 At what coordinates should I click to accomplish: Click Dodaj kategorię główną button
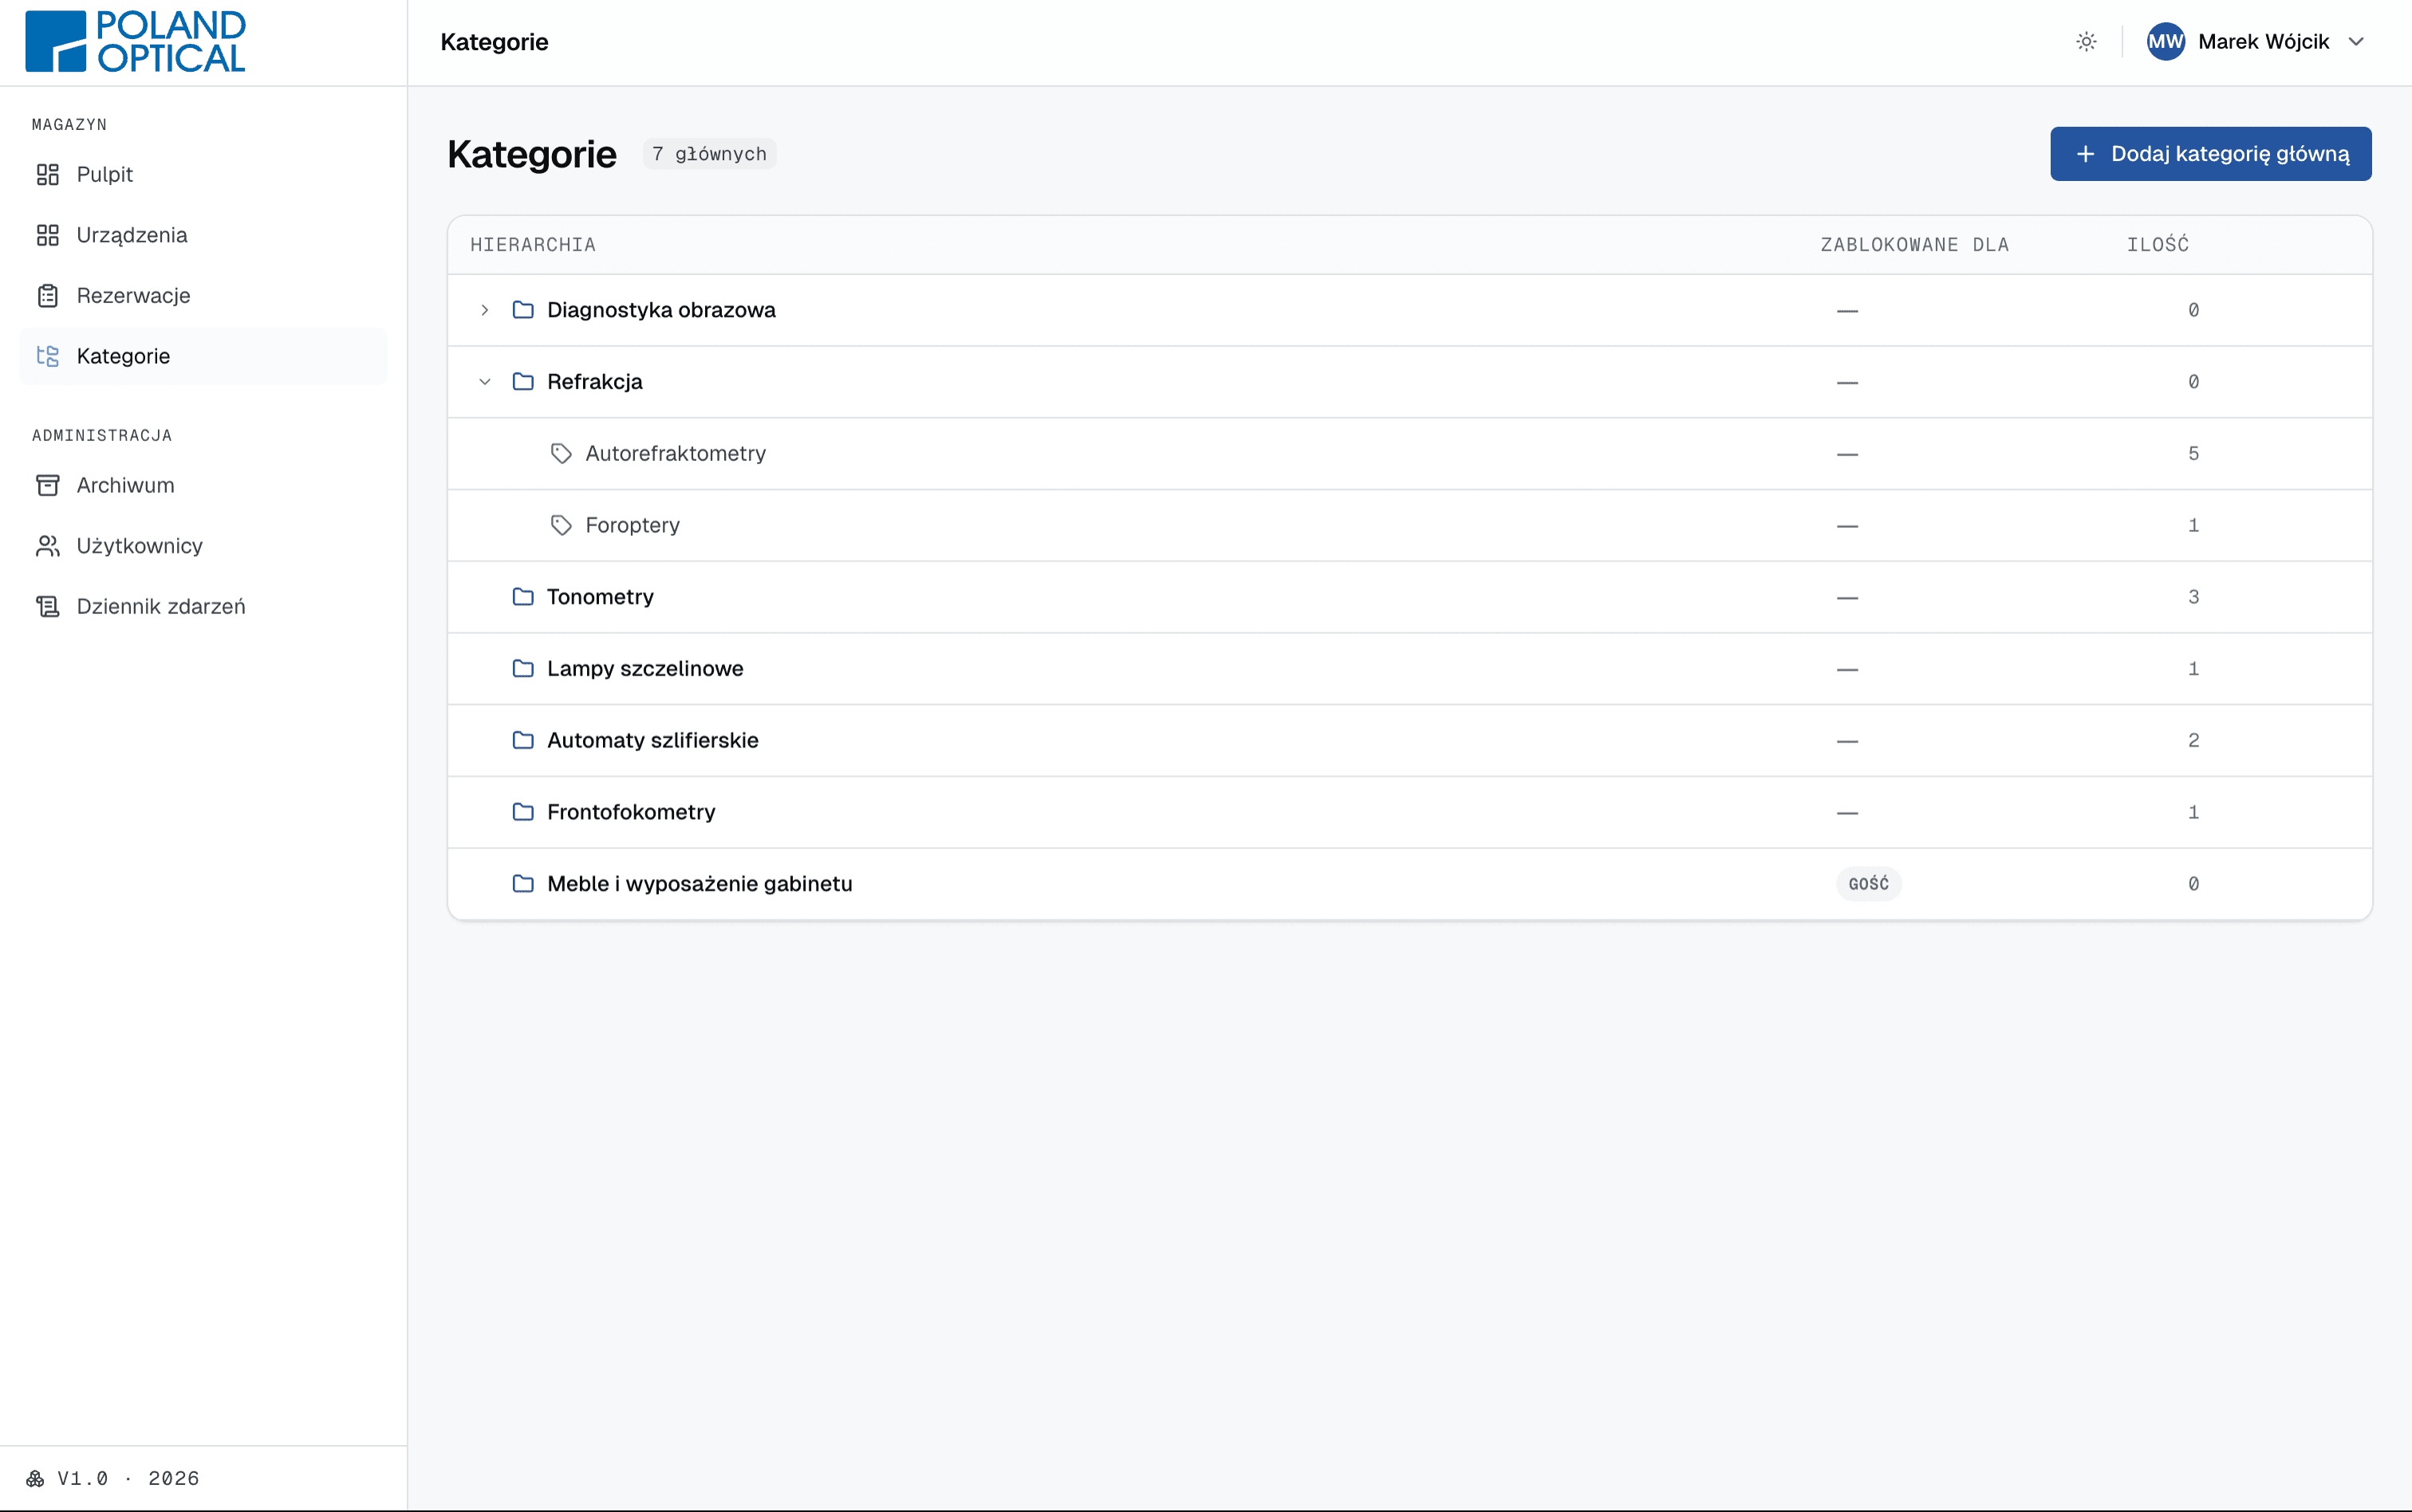coord(2211,154)
